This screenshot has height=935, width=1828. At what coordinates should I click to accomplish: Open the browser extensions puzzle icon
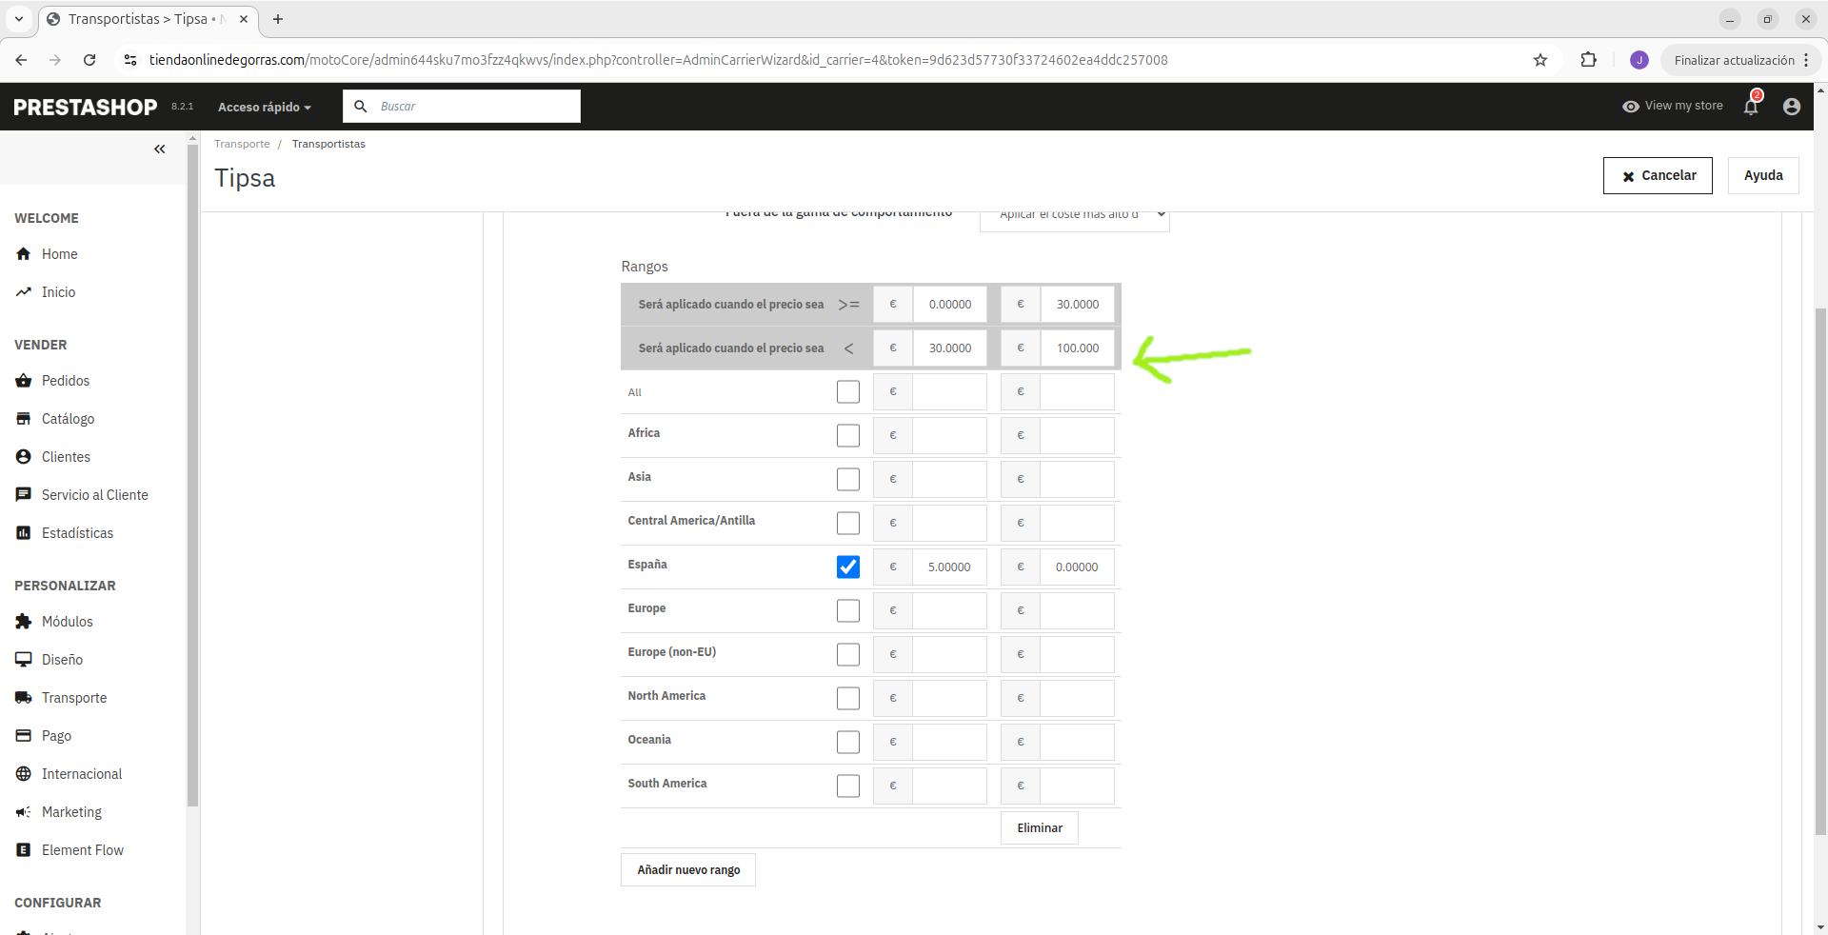click(x=1588, y=60)
